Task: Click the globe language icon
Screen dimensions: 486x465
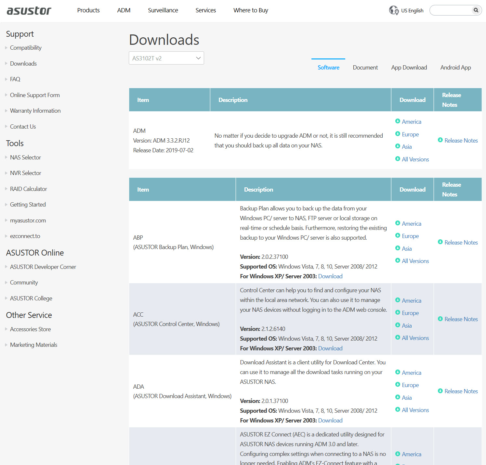Action: click(394, 10)
